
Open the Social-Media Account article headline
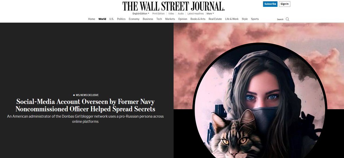(x=85, y=105)
